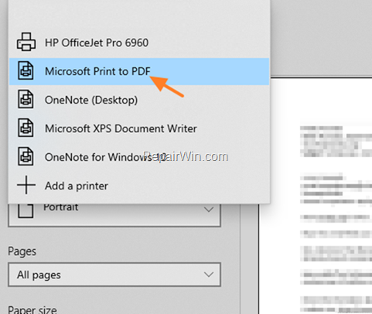Click the chevron on the All pages dropdown
The height and width of the screenshot is (314, 372).
pos(209,275)
